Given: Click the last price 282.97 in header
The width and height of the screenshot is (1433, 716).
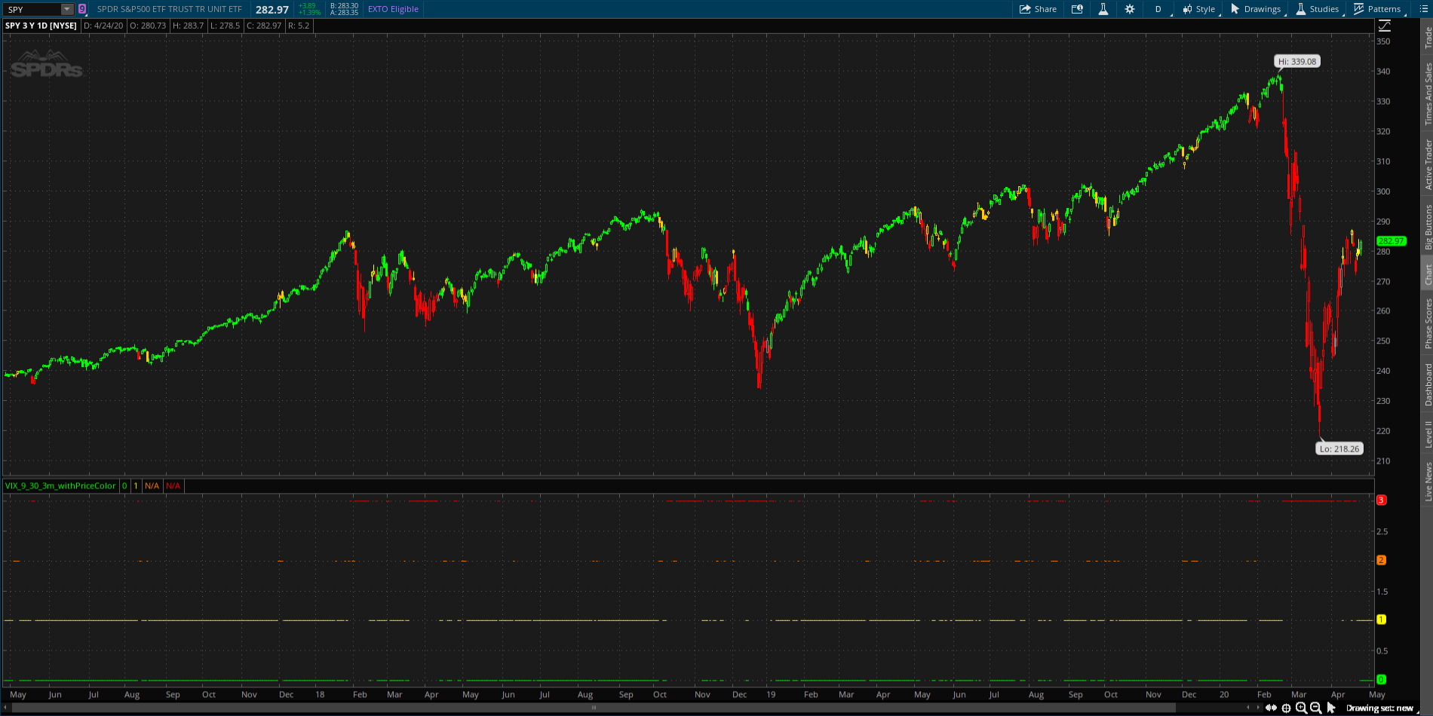Looking at the screenshot, I should click(x=272, y=10).
